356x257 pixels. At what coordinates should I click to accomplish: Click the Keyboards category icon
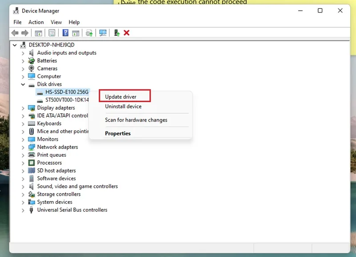click(x=31, y=123)
